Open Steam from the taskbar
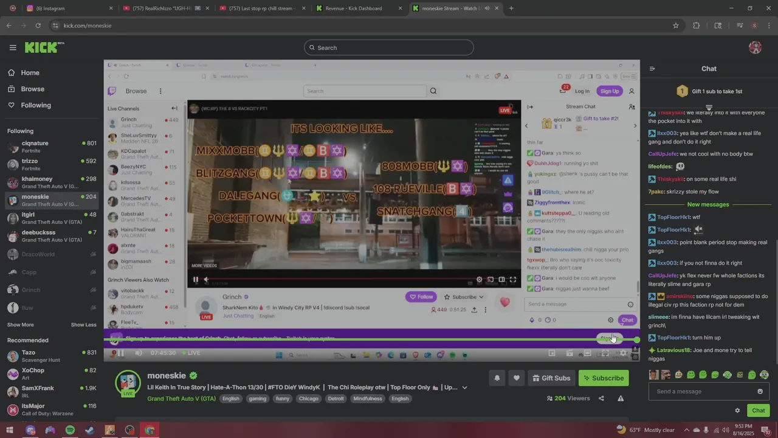 point(90,430)
